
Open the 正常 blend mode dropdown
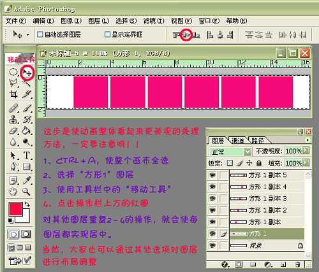click(x=230, y=152)
